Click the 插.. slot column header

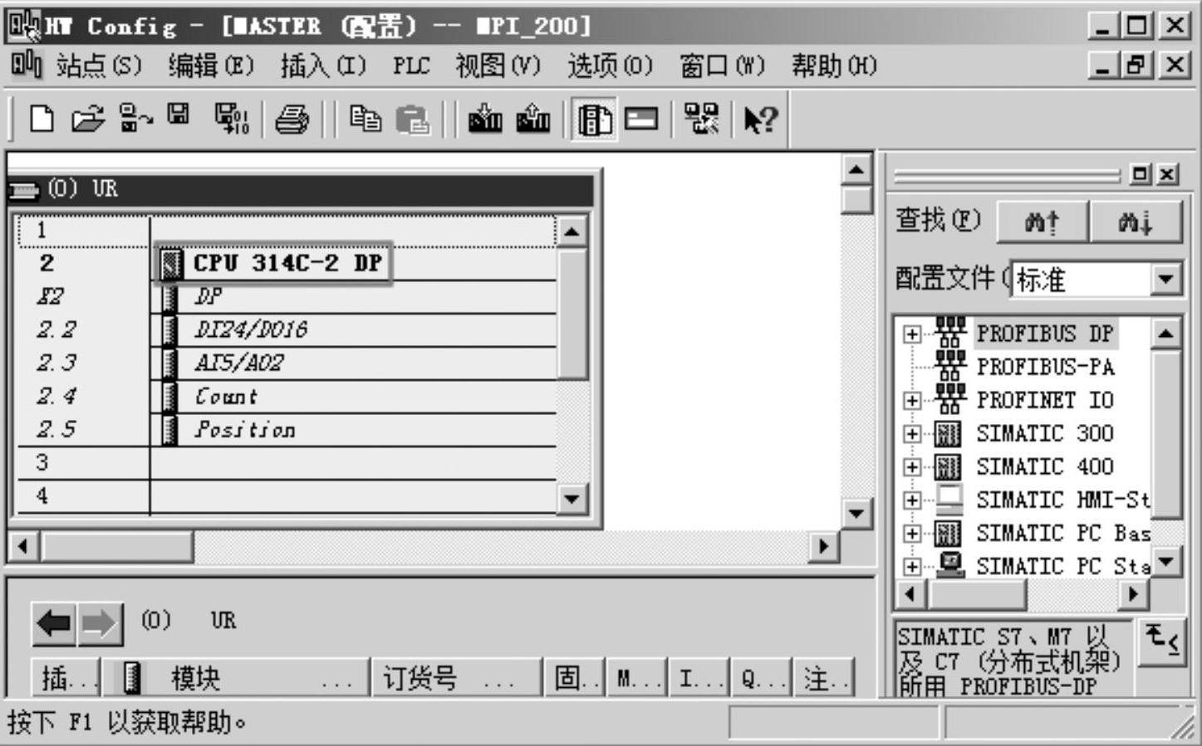(x=65, y=678)
